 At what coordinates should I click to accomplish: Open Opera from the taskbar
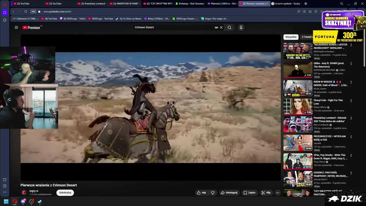[x=15, y=201]
